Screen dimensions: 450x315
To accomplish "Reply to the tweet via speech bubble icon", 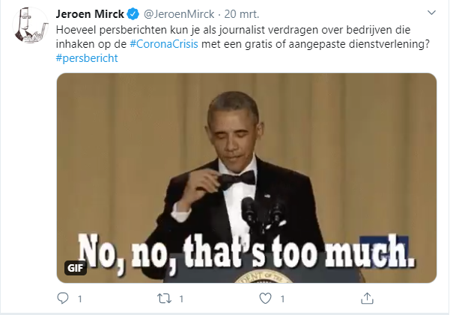I will click(63, 298).
